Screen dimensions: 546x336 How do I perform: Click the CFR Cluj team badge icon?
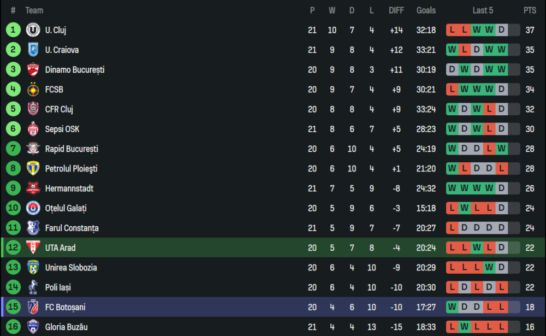[33, 109]
